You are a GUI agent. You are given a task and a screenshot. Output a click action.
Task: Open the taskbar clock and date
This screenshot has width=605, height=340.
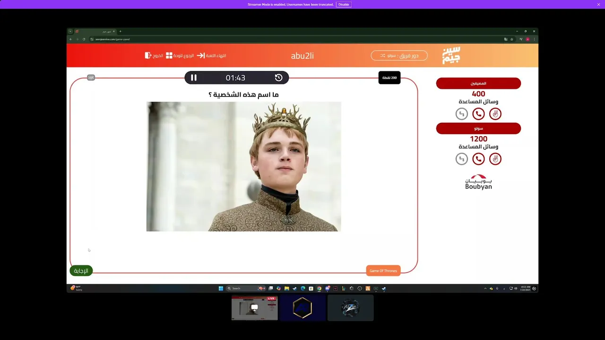525,288
